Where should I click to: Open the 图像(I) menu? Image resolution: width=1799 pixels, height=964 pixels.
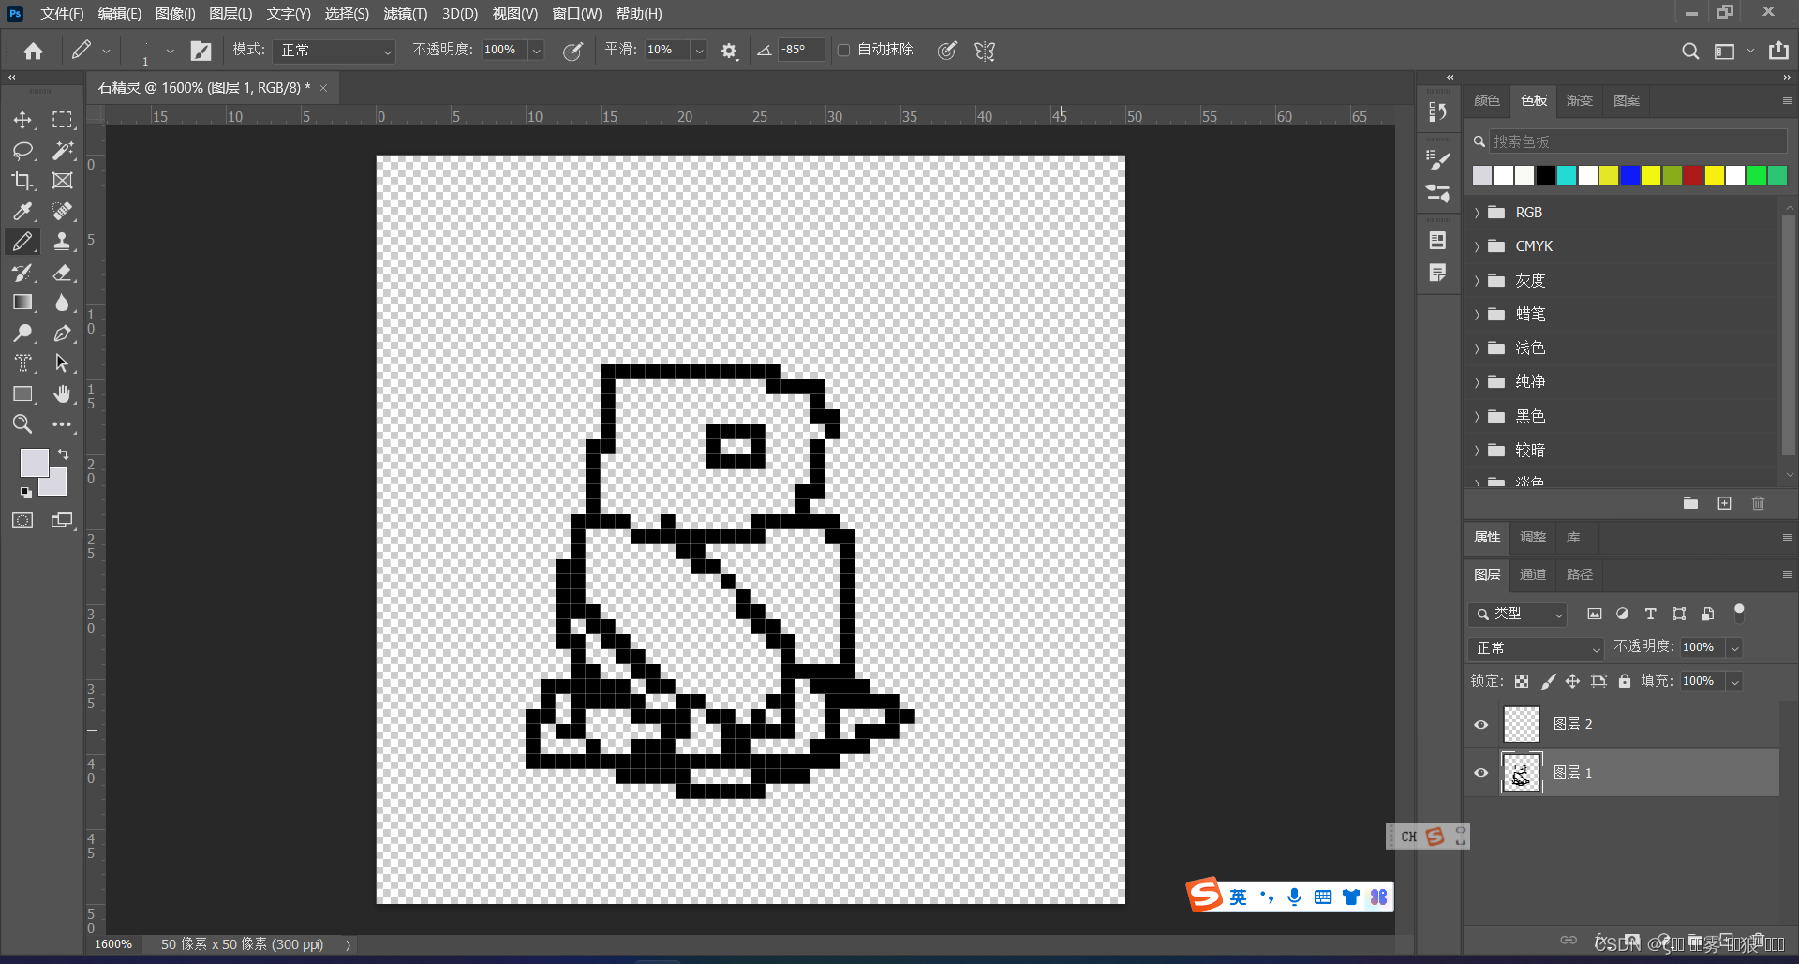click(x=175, y=14)
